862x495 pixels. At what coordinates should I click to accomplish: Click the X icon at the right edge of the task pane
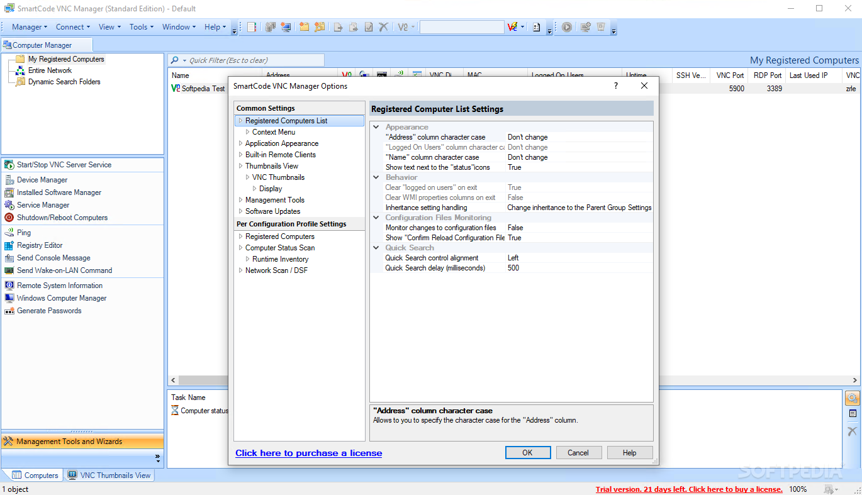point(853,431)
